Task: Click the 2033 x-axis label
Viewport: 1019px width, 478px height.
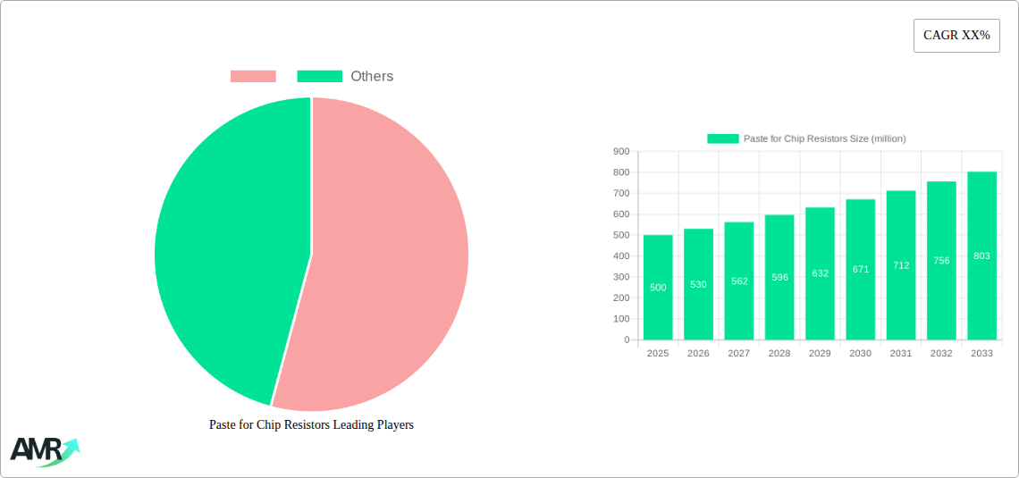Action: point(981,354)
